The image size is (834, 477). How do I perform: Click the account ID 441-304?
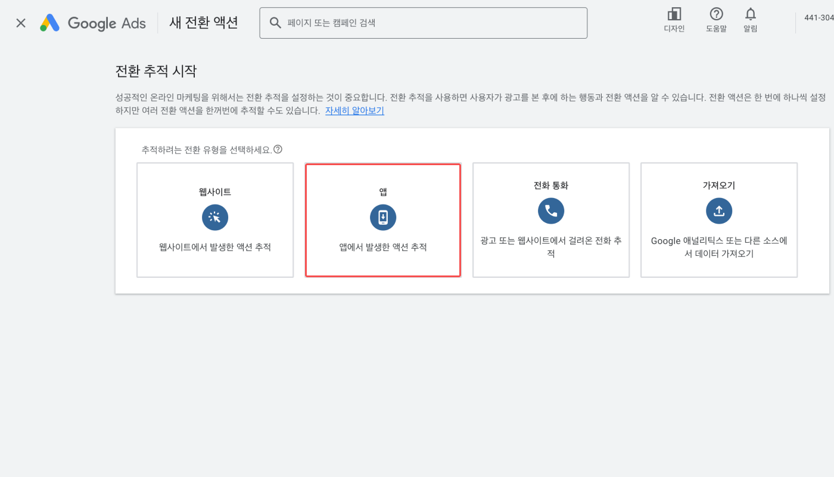click(x=819, y=18)
